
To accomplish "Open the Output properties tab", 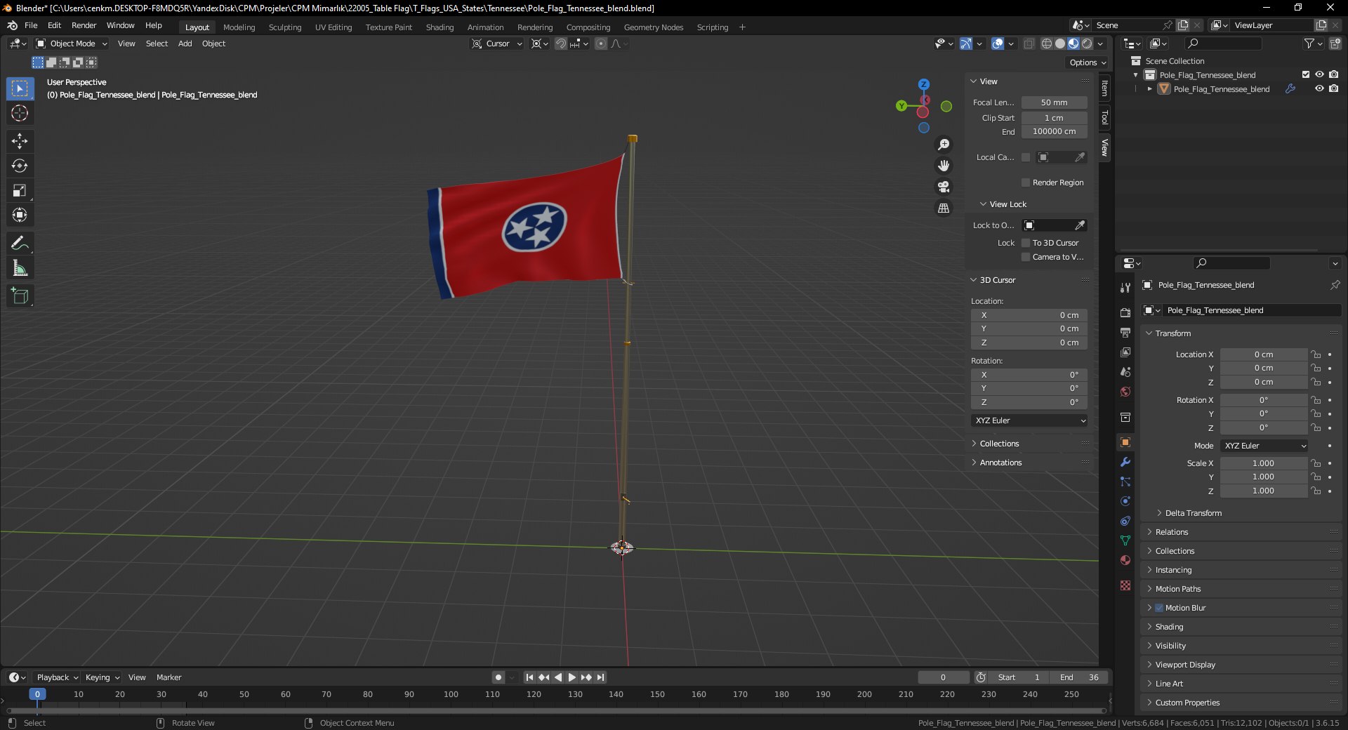I will (x=1125, y=332).
